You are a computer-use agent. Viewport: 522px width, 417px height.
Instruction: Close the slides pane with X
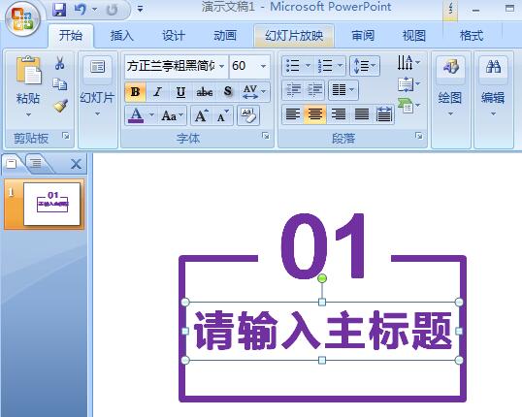pos(77,164)
